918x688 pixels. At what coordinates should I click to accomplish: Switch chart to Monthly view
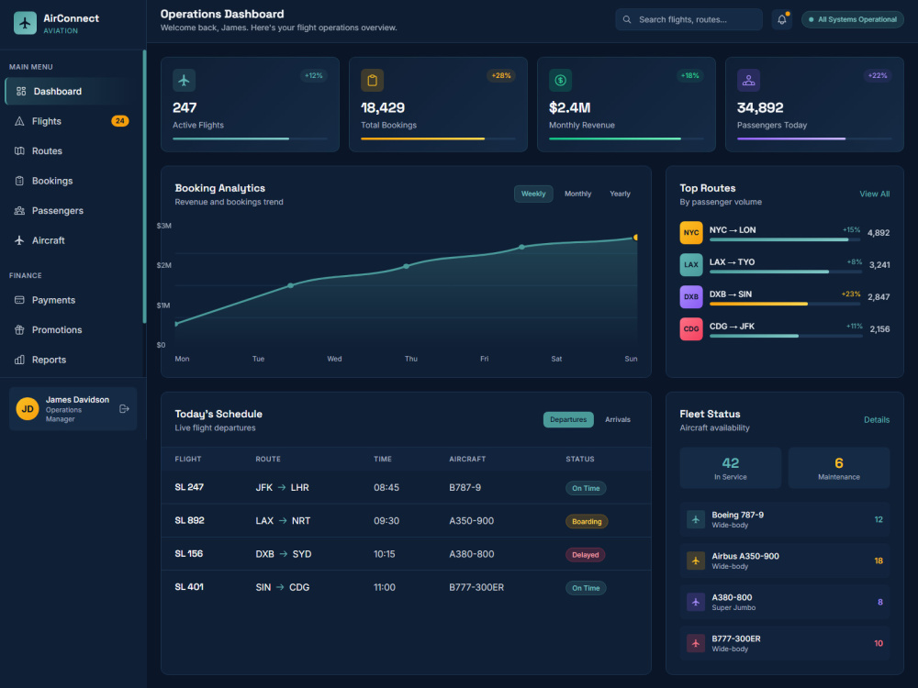577,194
